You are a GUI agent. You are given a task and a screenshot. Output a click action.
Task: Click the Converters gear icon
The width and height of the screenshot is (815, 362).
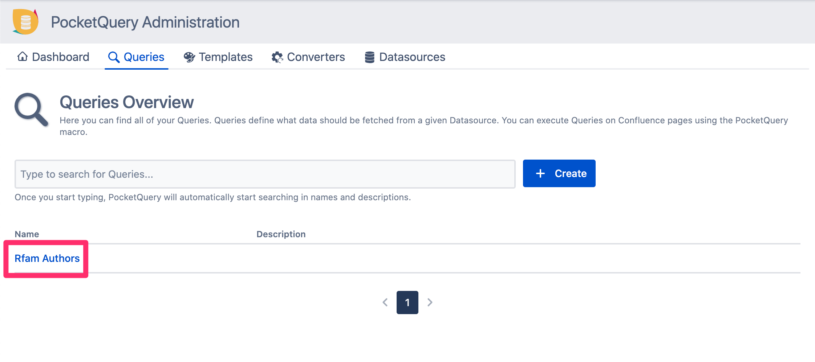(277, 57)
